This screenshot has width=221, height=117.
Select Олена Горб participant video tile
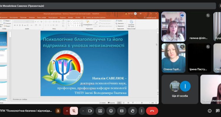(x=174, y=58)
